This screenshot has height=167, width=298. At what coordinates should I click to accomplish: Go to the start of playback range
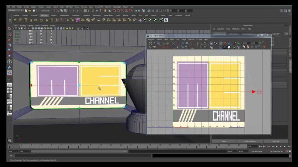click(260, 146)
